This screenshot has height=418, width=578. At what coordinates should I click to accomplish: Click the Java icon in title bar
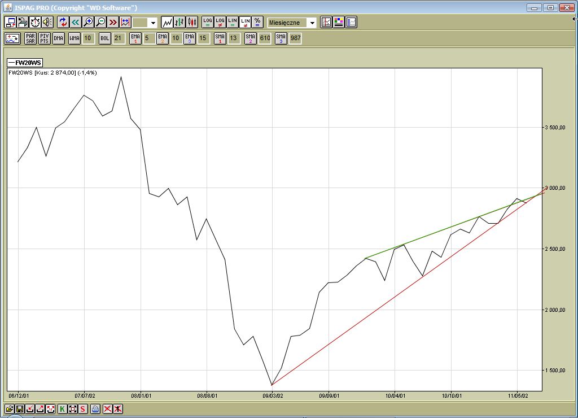(x=8, y=7)
